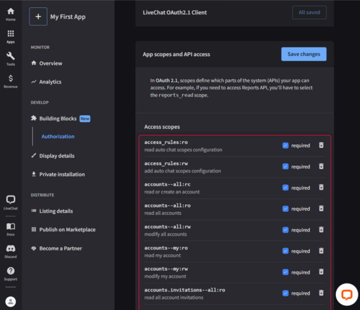
Task: Open the Tools wrench icon
Action: [x=10, y=58]
